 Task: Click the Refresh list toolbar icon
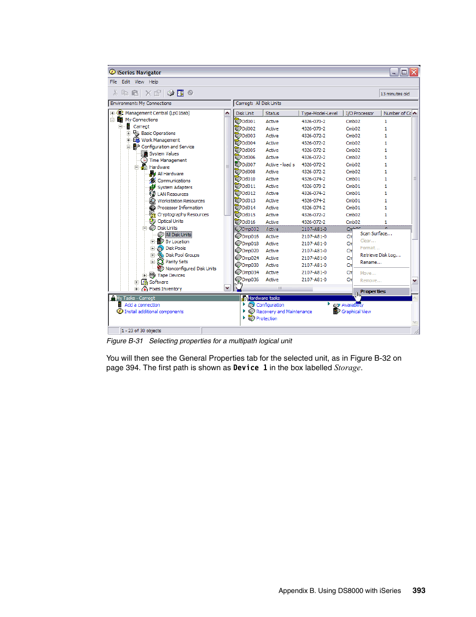[181, 93]
